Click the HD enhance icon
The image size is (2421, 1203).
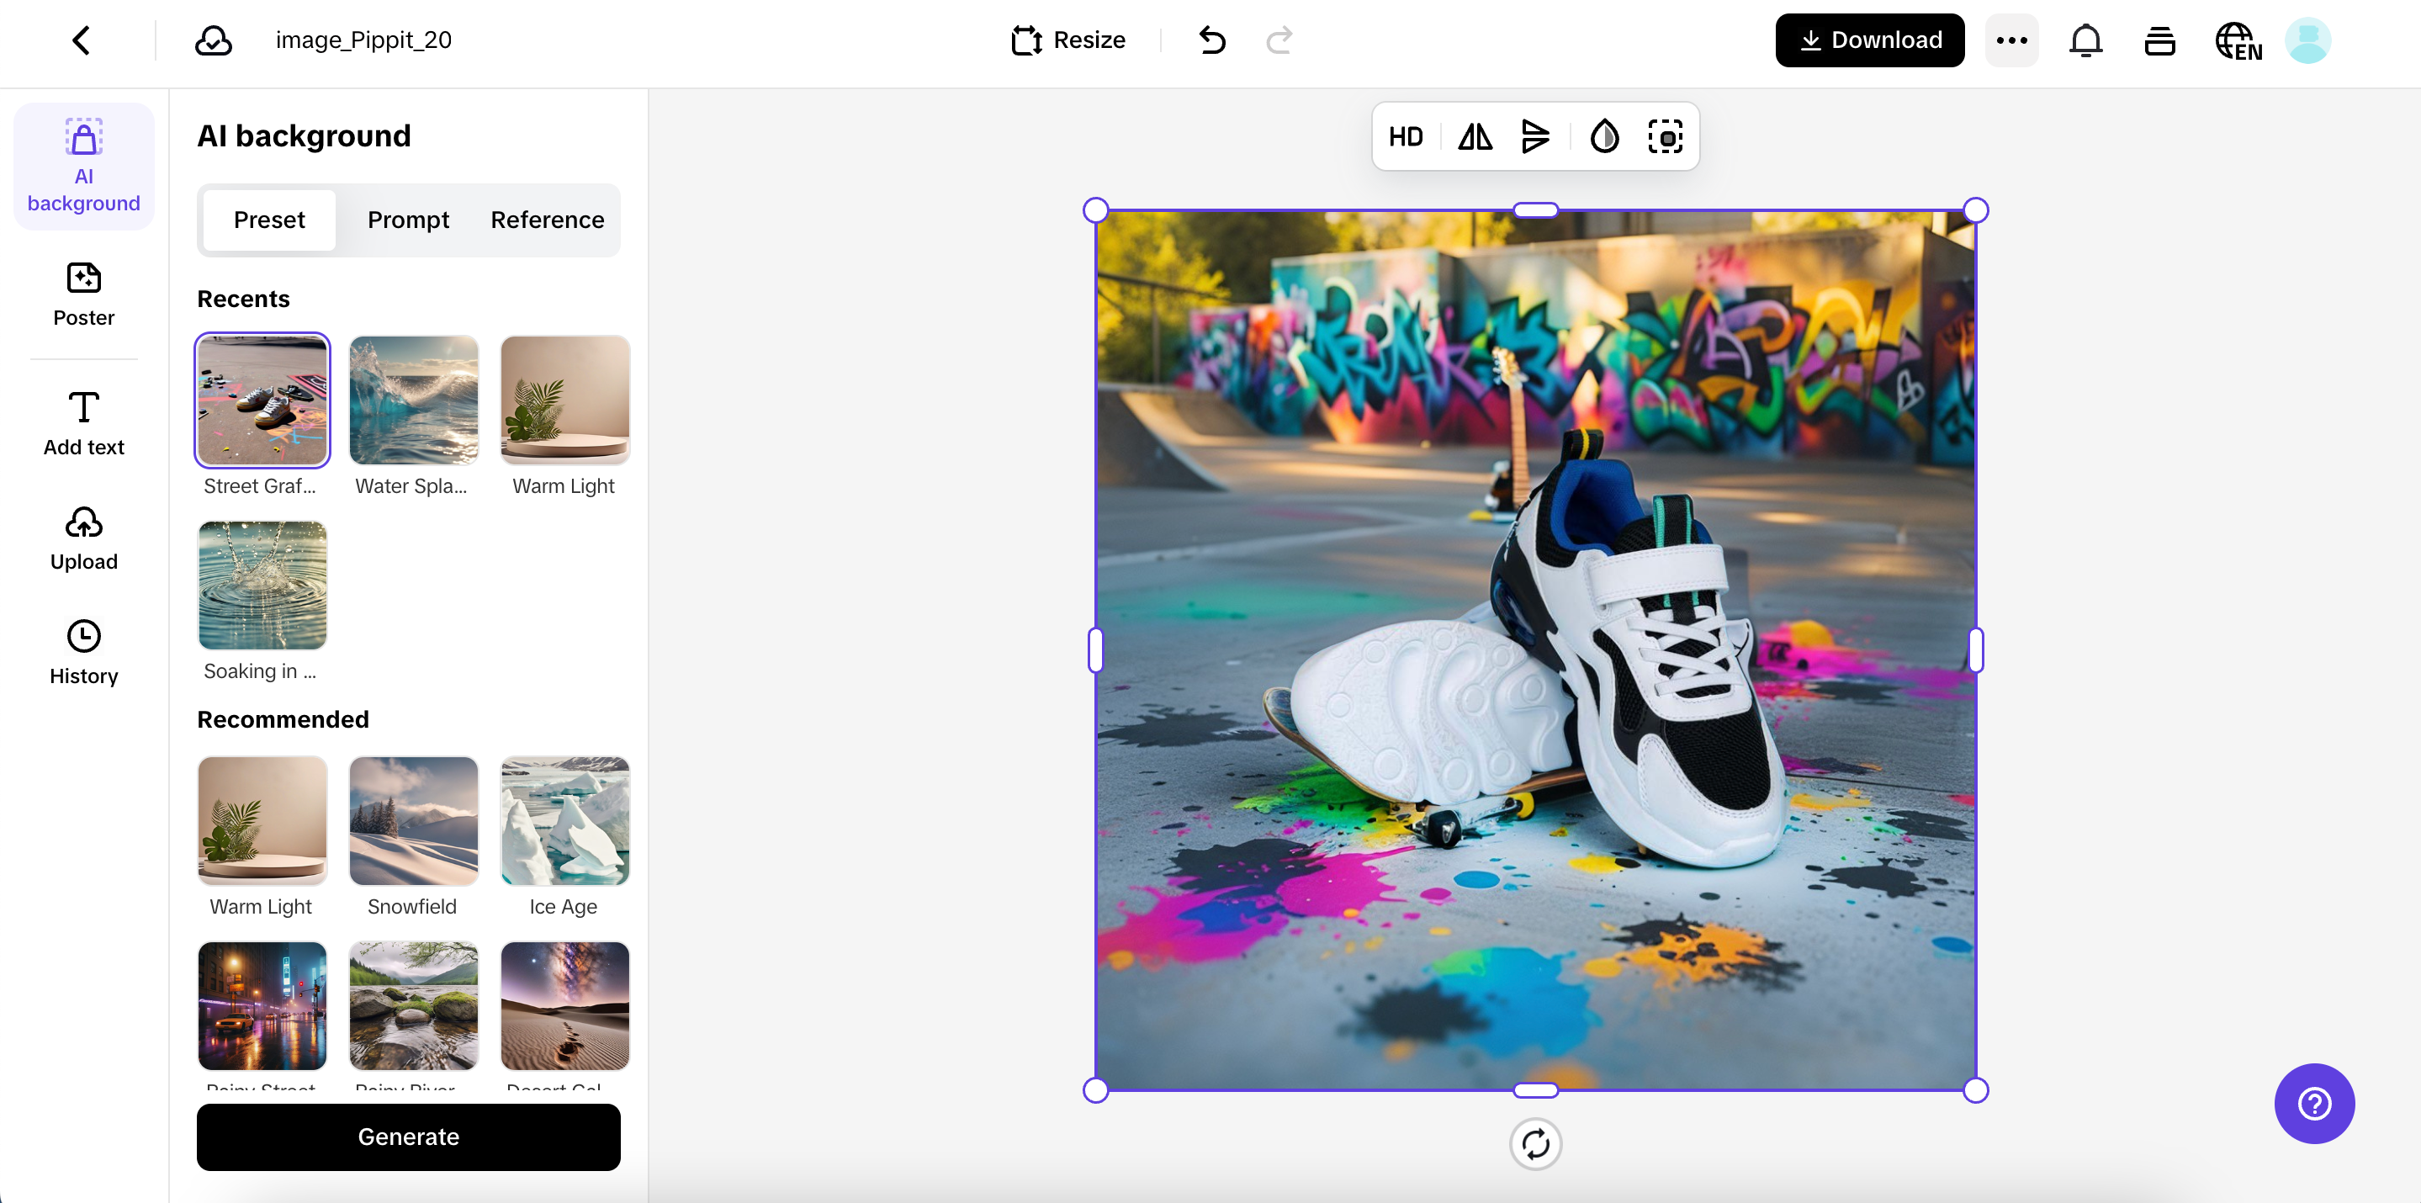1405,137
